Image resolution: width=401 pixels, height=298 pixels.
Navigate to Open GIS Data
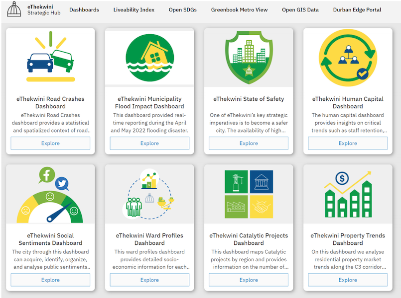point(300,10)
